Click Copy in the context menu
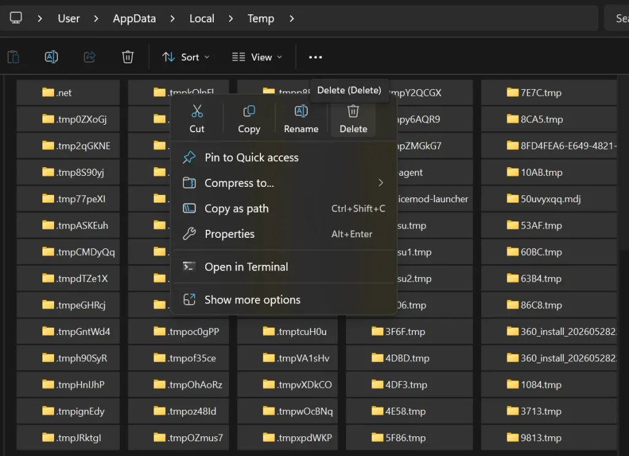The image size is (629, 456). tap(249, 119)
